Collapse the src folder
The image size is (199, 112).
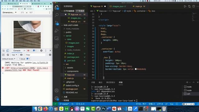[x=67, y=64]
